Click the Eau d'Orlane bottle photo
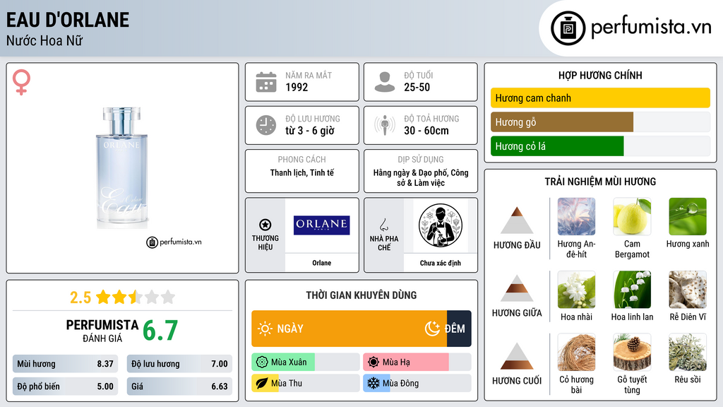723x407 pixels. 121,167
